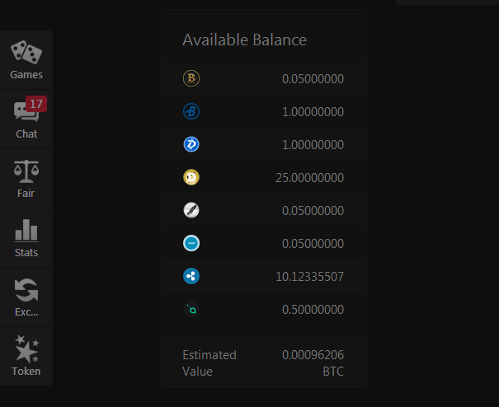
Task: Select the silver feather coin icon
Action: point(191,210)
